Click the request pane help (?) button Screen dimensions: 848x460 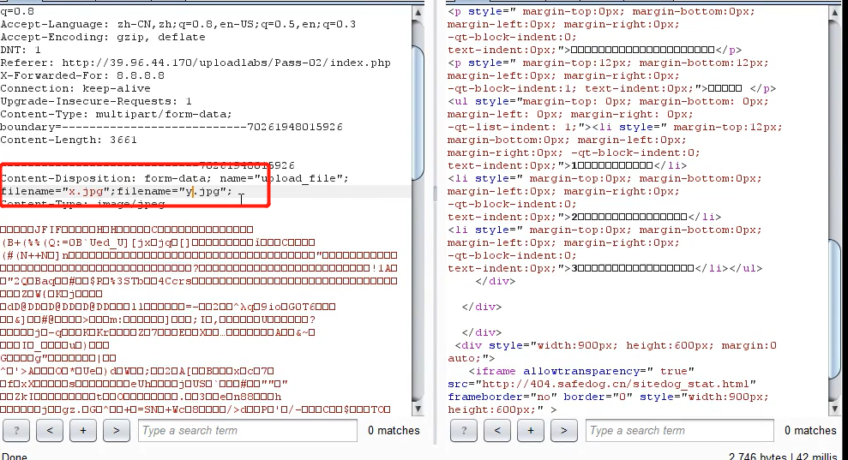[16, 430]
